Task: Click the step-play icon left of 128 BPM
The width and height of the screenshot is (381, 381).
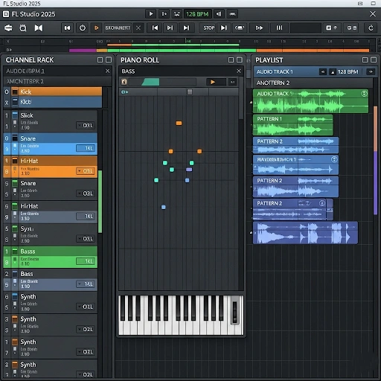Action: [164, 14]
